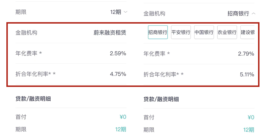
Task: Click the 2.59% annual fee rate
Action: (x=118, y=53)
